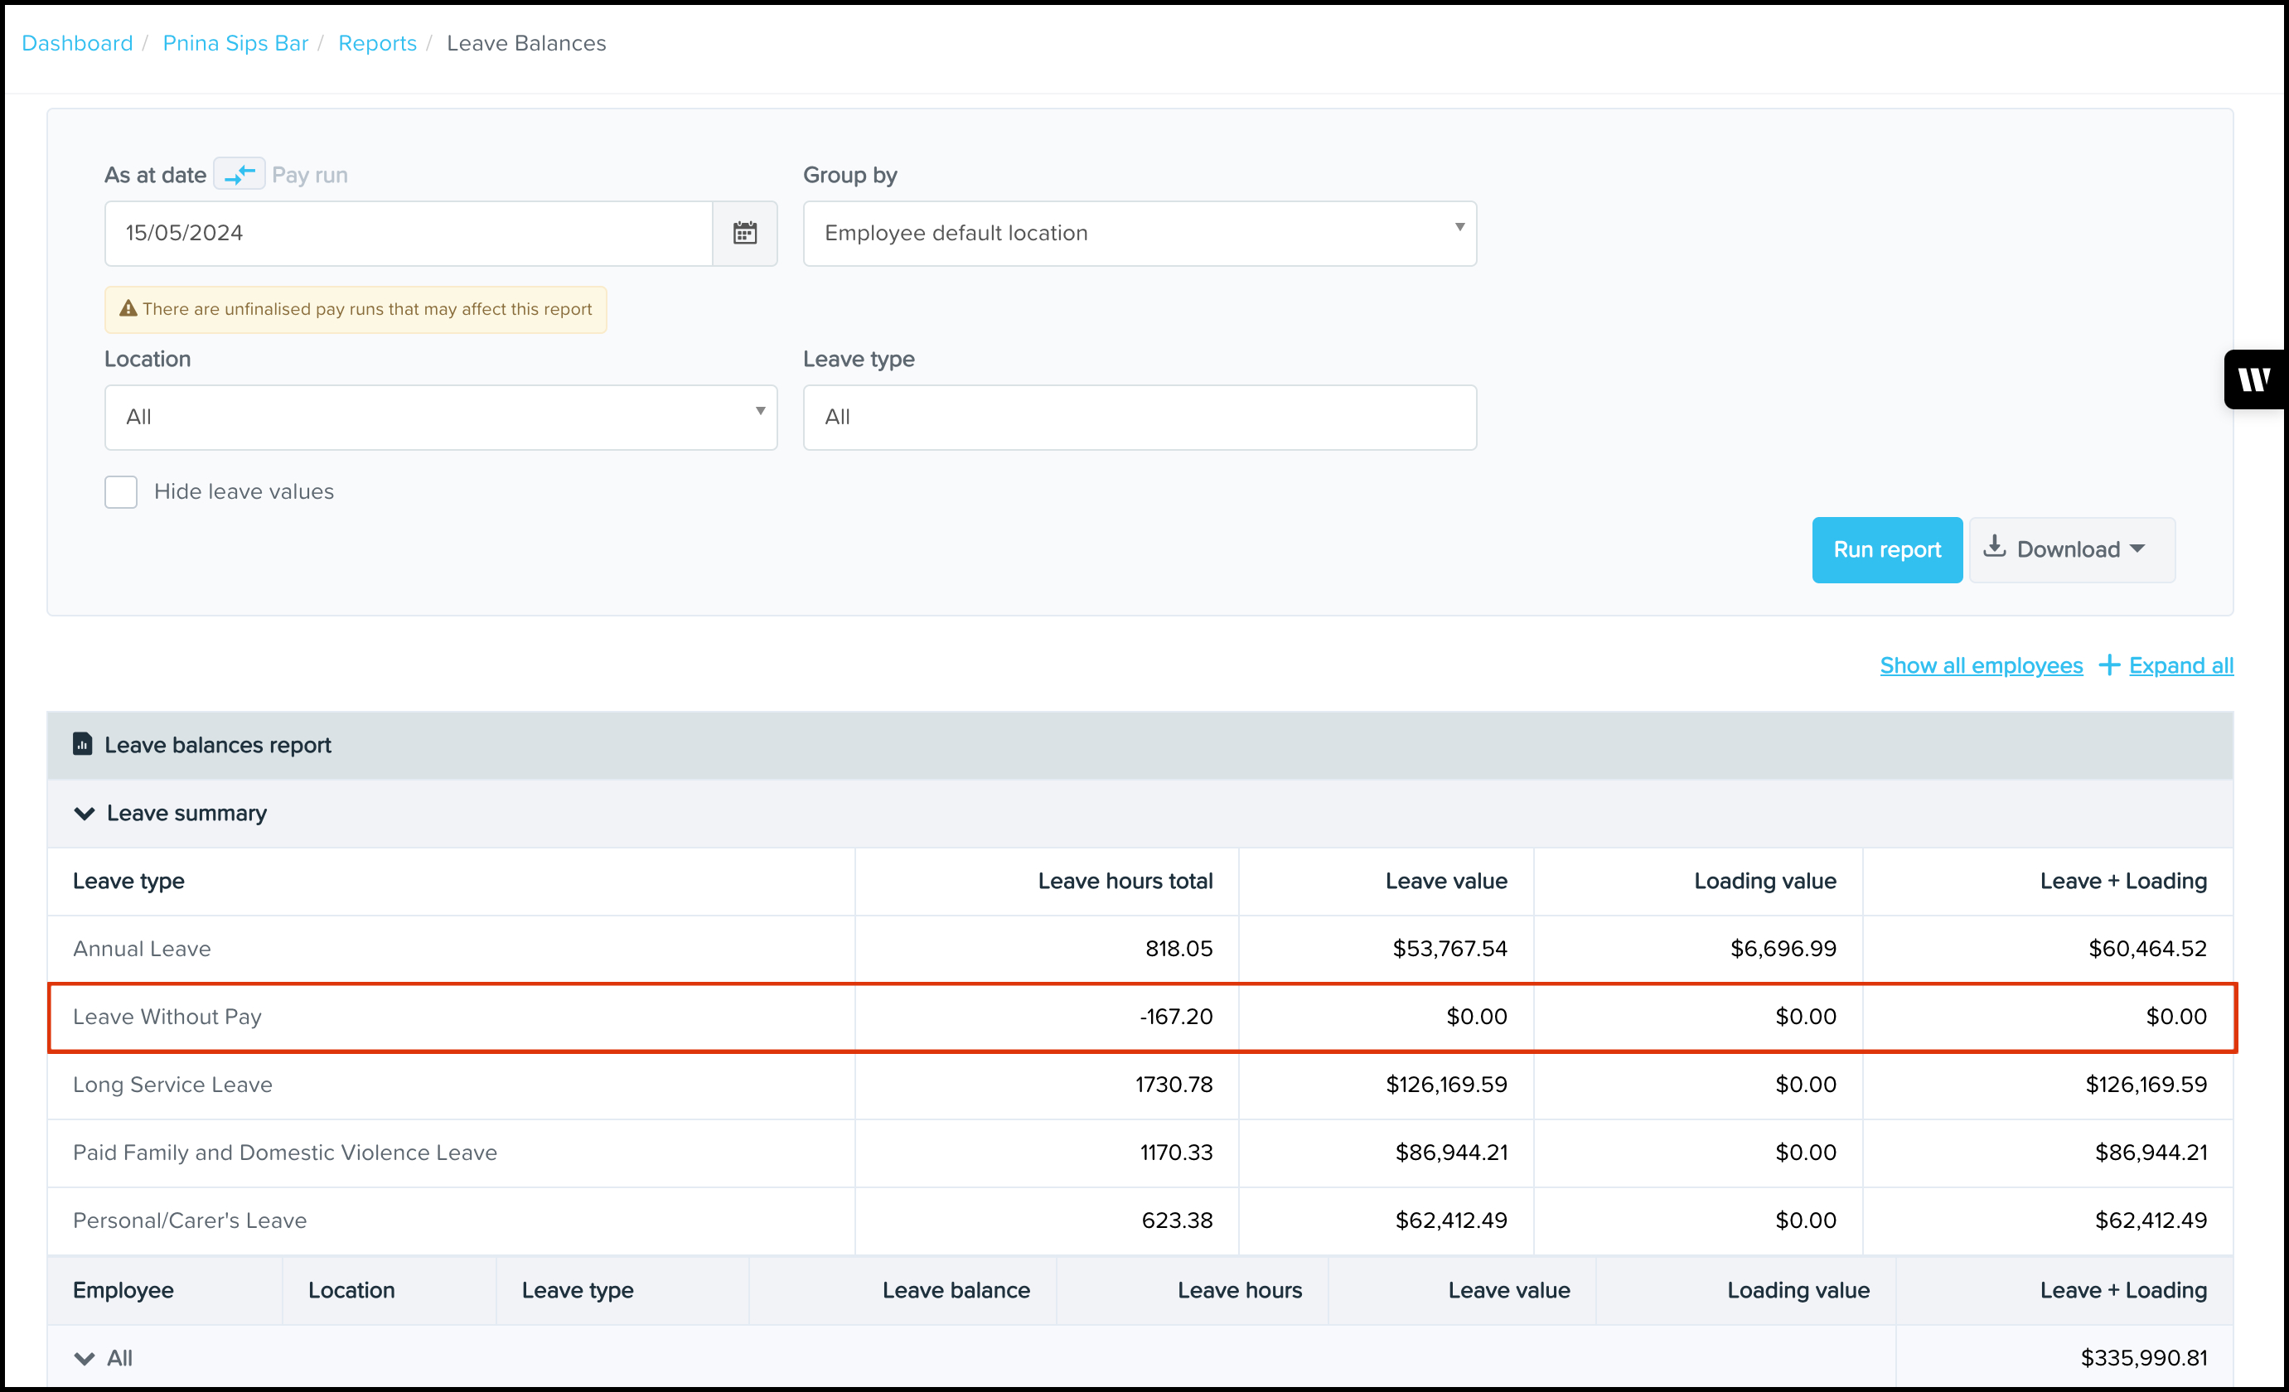Open the calendar date picker icon
Viewport: 2289px width, 1392px height.
(744, 233)
